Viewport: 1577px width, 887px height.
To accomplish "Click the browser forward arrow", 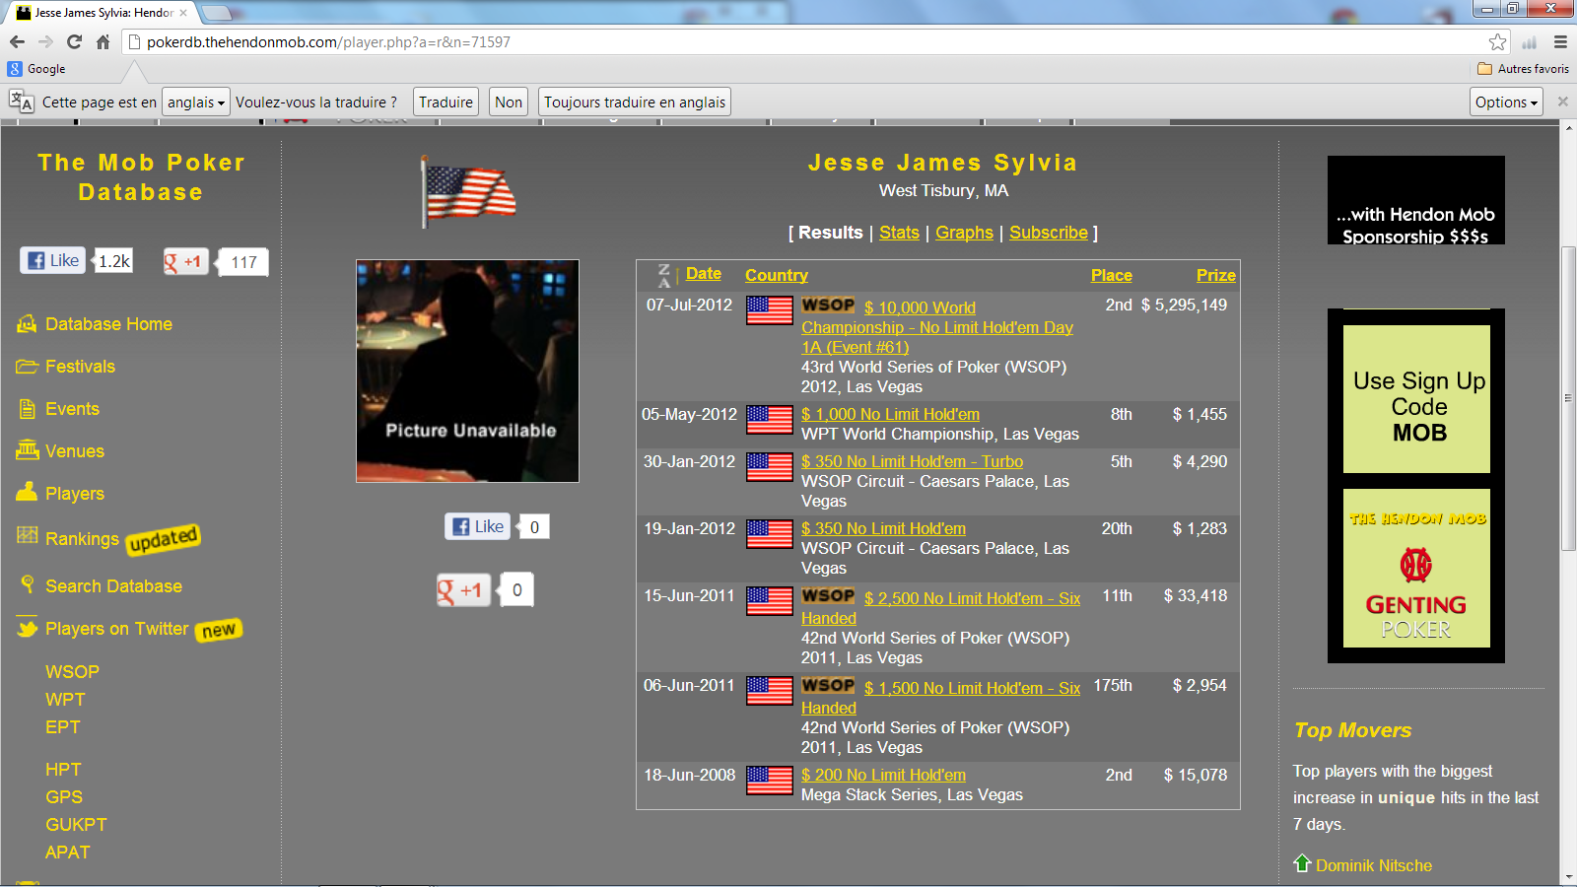I will [45, 41].
